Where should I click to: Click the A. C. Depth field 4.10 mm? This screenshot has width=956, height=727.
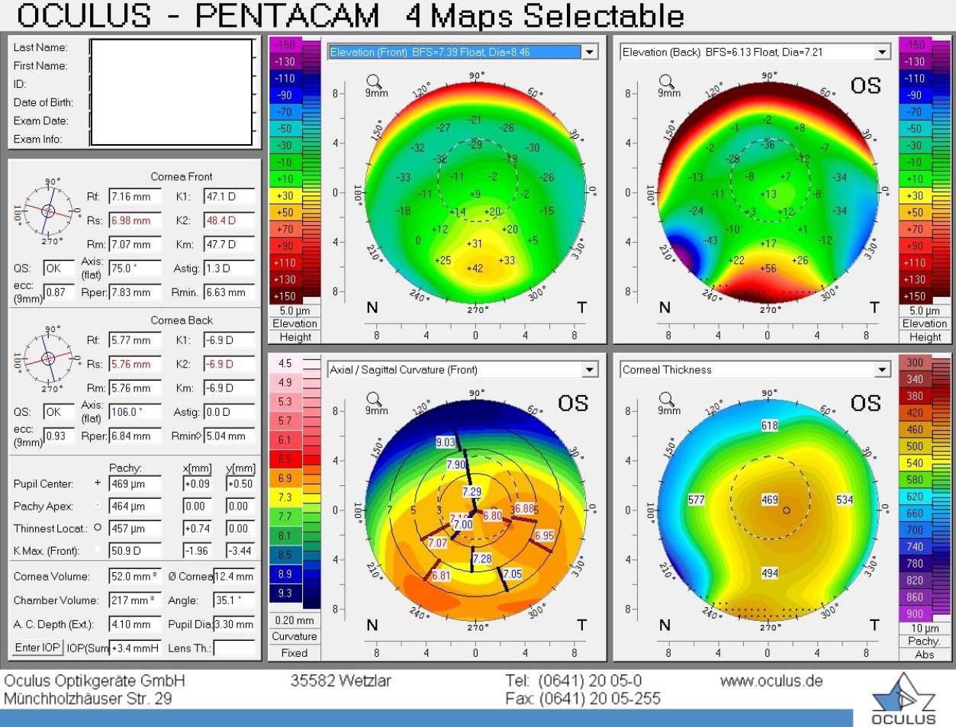tap(135, 624)
